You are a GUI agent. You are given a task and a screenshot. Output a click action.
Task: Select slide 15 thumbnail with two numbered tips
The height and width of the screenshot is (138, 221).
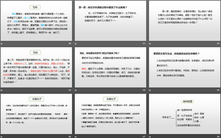(184, 67)
